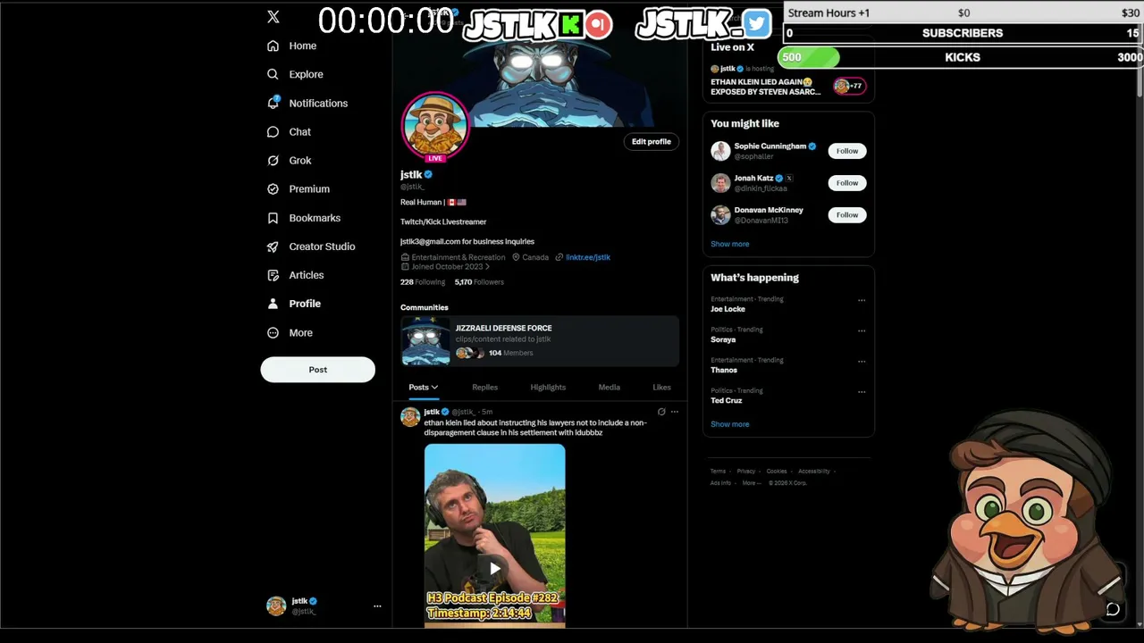Open the Joe Locke trending topic
Viewport: 1144px width, 643px height.
[x=728, y=309]
